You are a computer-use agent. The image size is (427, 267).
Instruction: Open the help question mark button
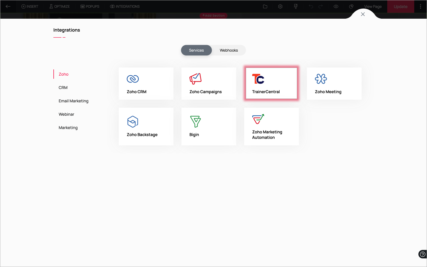(x=423, y=254)
